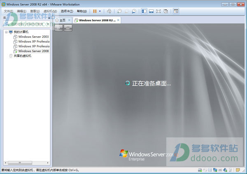Click the keyboard button beside CH in guest

(68, 28)
